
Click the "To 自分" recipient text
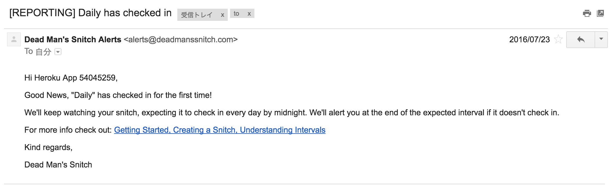pyautogui.click(x=38, y=52)
